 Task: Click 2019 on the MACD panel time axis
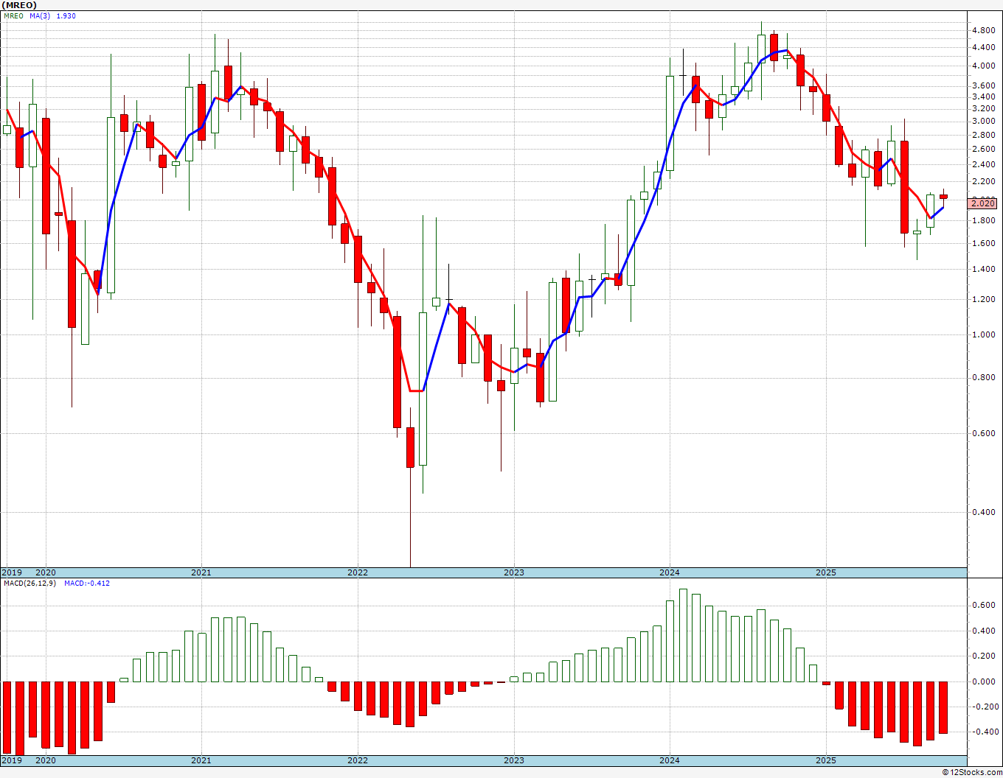pyautogui.click(x=11, y=761)
